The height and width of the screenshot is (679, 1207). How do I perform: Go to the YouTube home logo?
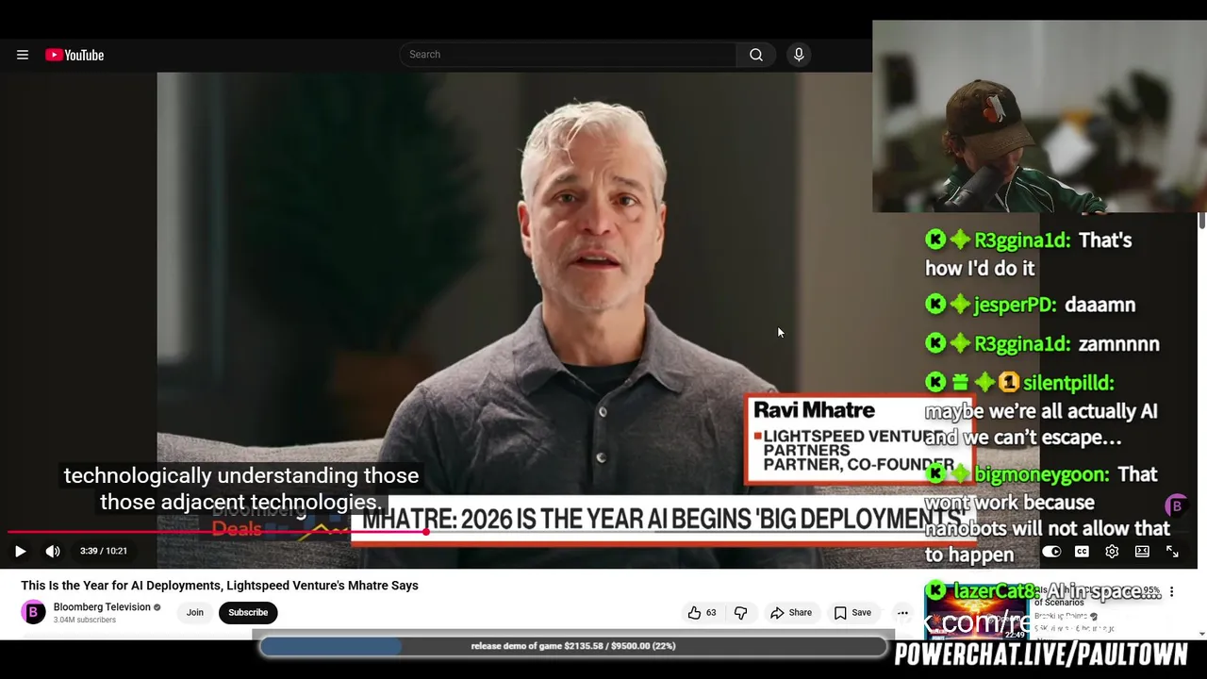pyautogui.click(x=74, y=55)
